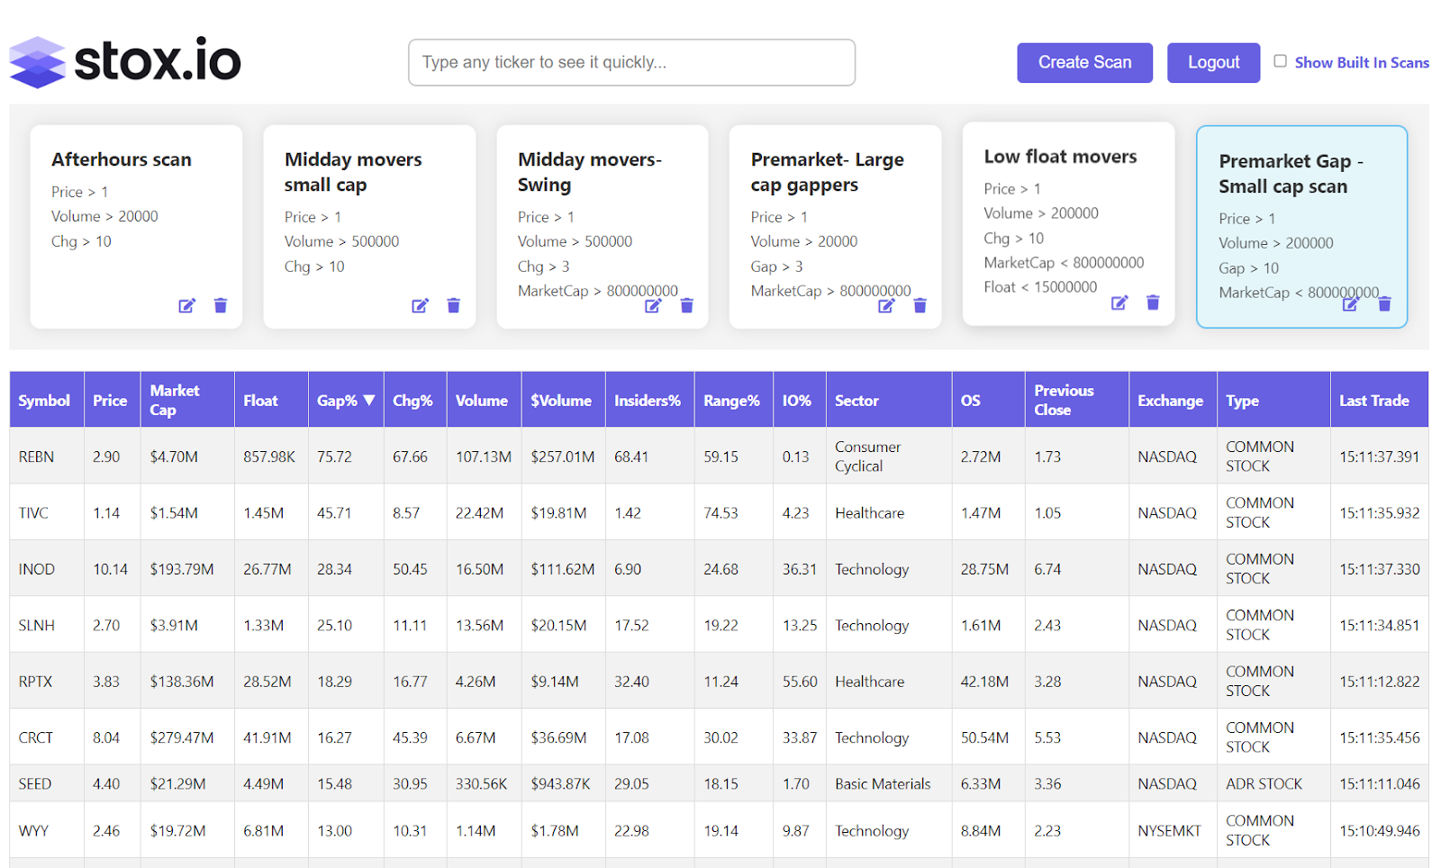This screenshot has height=868, width=1441.
Task: Delete the Premarket Gap - Small cap scan
Action: pos(1385,304)
